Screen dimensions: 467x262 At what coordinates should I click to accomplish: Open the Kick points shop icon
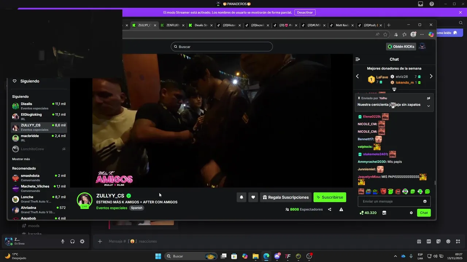[384, 213]
